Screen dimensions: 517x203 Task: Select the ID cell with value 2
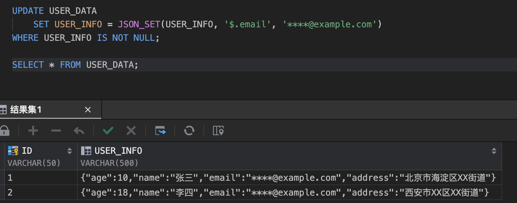point(41,193)
